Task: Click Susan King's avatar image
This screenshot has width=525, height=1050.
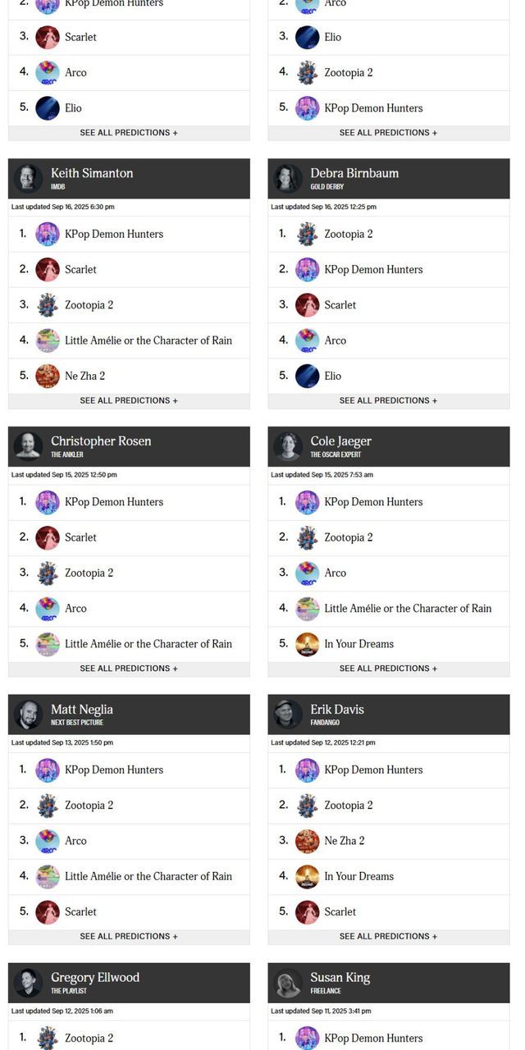Action: [x=287, y=983]
